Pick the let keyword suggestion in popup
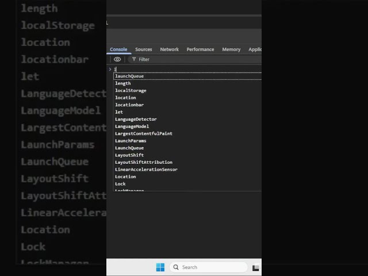Image resolution: width=368 pixels, height=276 pixels. coord(187,112)
